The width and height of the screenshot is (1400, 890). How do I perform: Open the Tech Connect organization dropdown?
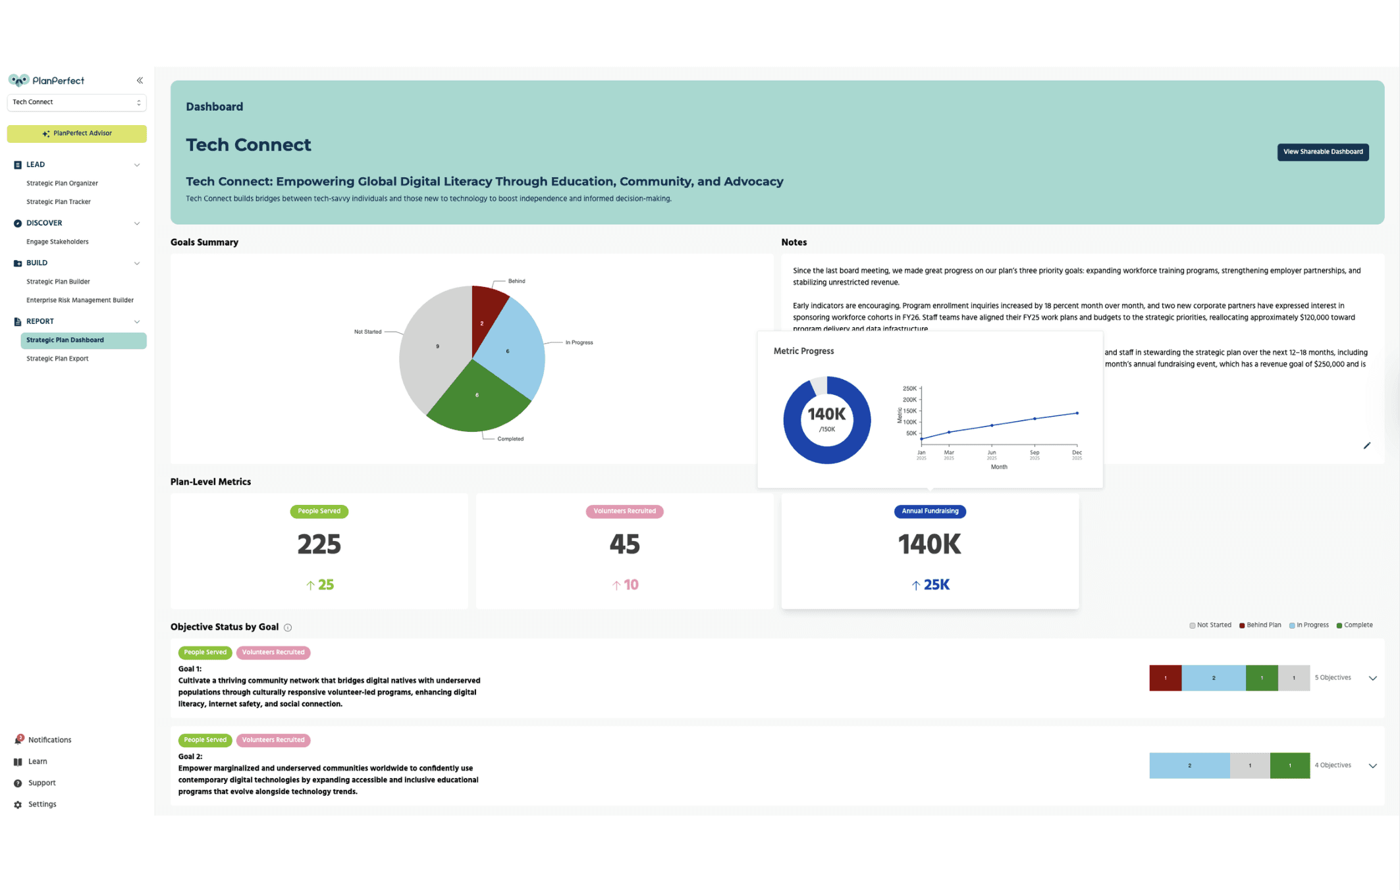coord(76,102)
